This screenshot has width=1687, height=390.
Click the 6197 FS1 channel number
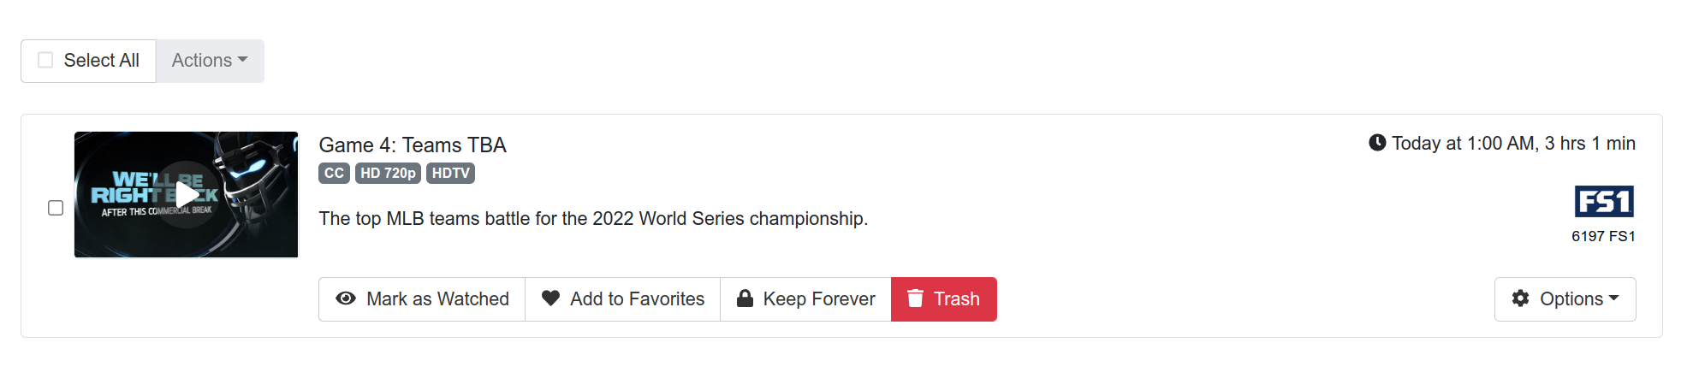point(1603,237)
